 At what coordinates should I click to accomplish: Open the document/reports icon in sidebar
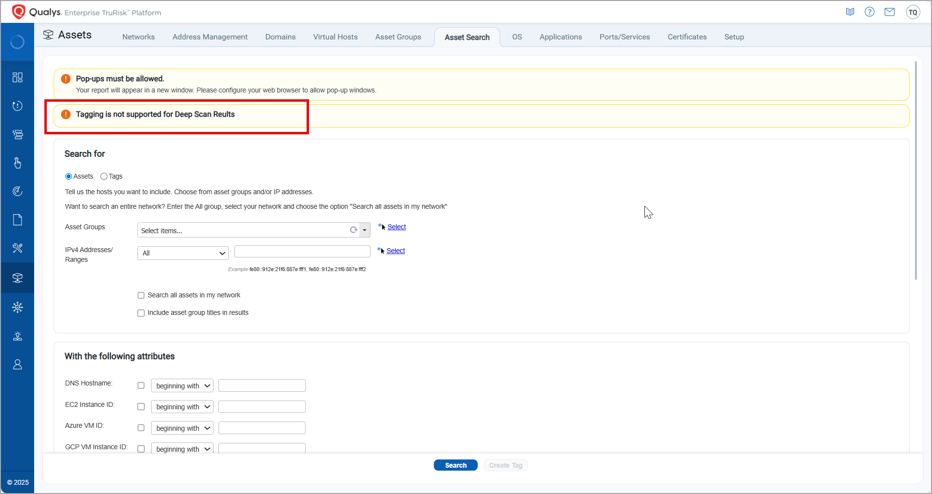coord(18,220)
